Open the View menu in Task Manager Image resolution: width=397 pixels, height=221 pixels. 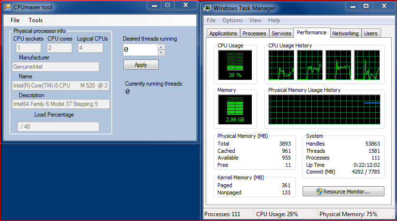[255, 20]
